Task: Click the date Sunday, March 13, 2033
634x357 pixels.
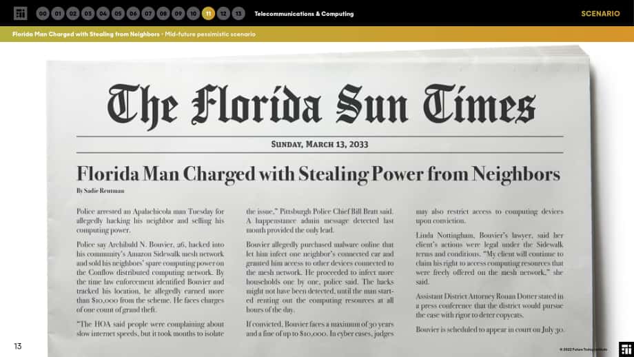Action: pos(320,144)
